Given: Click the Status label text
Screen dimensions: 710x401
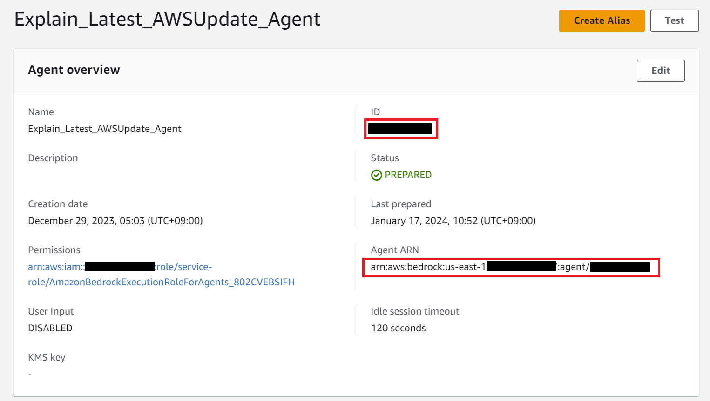Looking at the screenshot, I should 385,158.
